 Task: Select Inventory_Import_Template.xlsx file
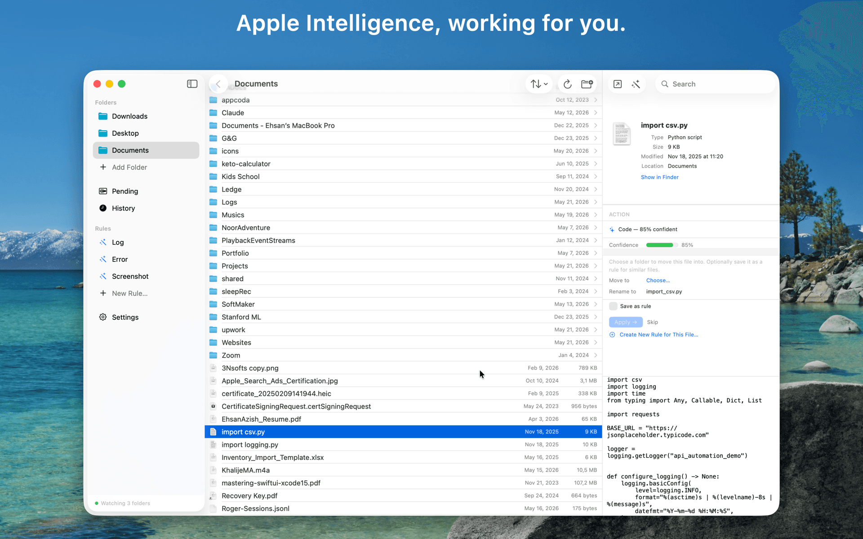pyautogui.click(x=403, y=458)
